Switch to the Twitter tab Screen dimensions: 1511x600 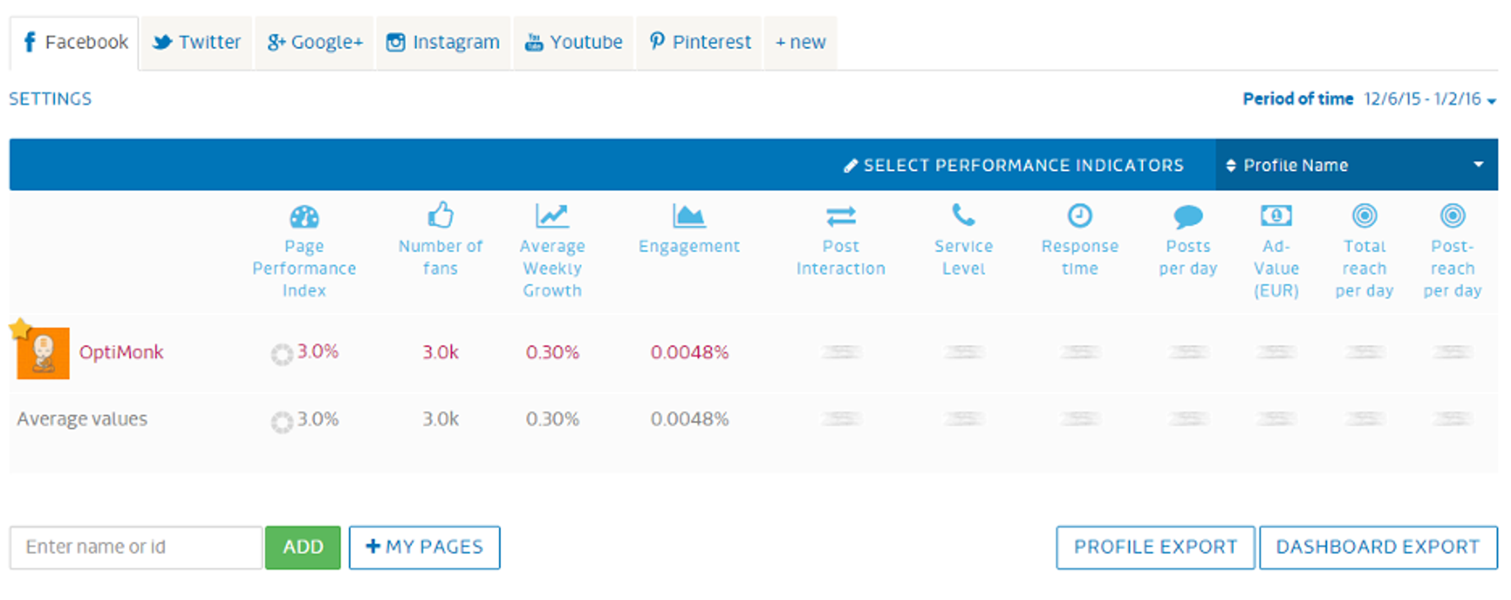tap(196, 43)
